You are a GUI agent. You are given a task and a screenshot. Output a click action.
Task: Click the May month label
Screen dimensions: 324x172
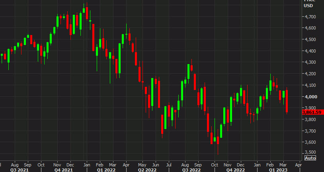tap(142, 165)
